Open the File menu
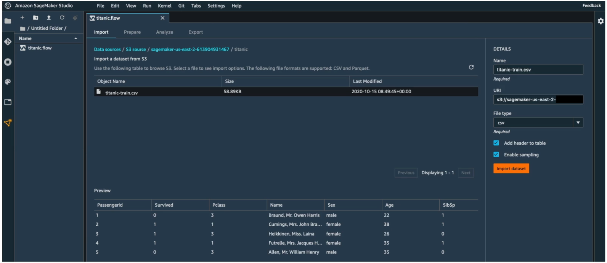The image size is (607, 263). tap(100, 6)
